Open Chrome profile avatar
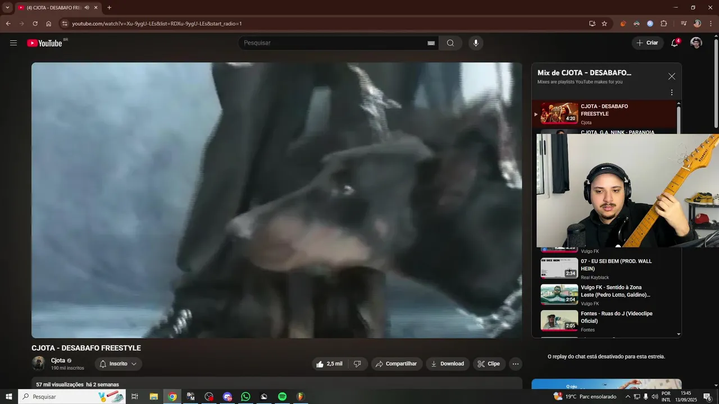 click(697, 24)
